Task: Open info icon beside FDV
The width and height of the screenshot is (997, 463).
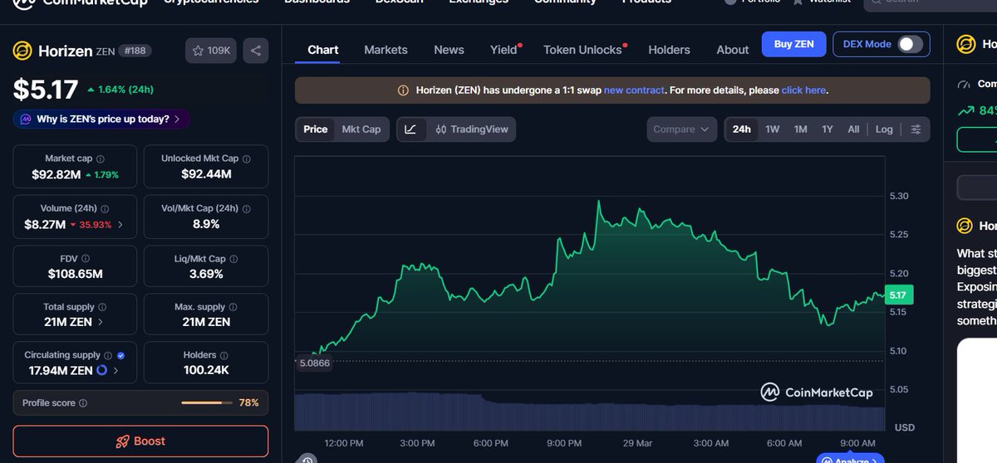Action: (x=86, y=259)
